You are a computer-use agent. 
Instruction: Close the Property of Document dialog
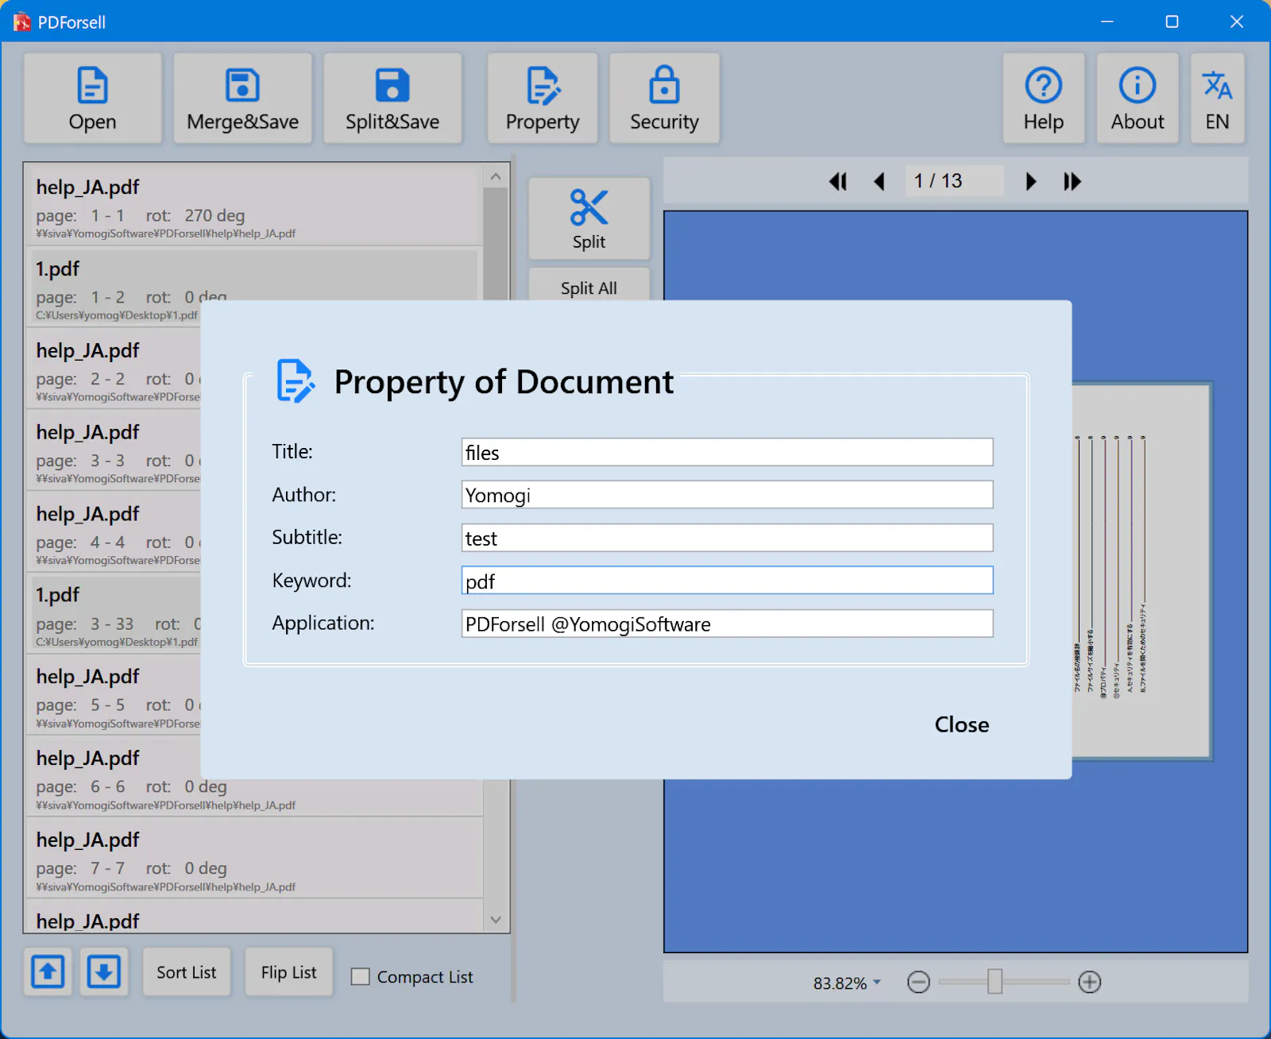click(961, 724)
